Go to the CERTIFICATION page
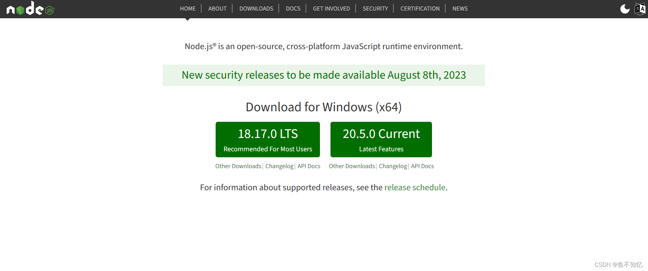Image resolution: width=648 pixels, height=271 pixels. [420, 8]
